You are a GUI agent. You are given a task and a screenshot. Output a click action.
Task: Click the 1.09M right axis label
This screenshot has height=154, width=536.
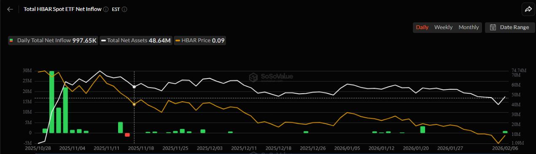[517, 143]
